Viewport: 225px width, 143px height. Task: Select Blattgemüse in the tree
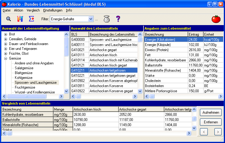point(24,73)
